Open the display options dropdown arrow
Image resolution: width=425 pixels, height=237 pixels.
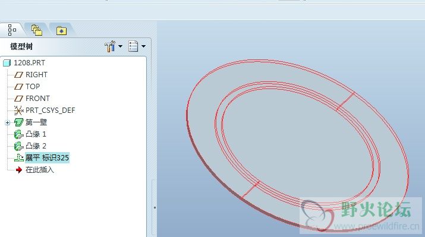click(144, 46)
